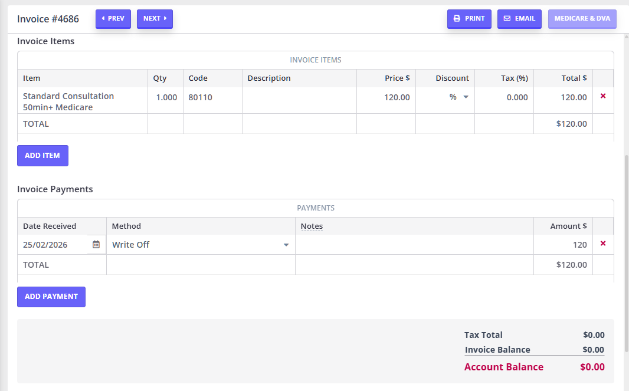This screenshot has width=629, height=391.
Task: Remove the Write Off payment row
Action: (602, 244)
